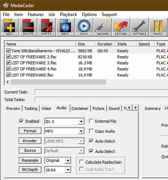The width and height of the screenshot is (168, 180).
Task: Sort list by Type column header
Action: click(161, 44)
